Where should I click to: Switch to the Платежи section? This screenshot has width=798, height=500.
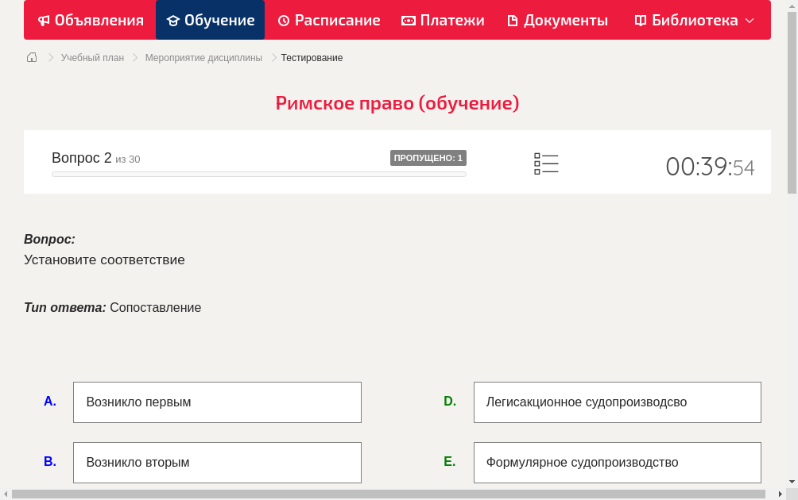coord(443,20)
